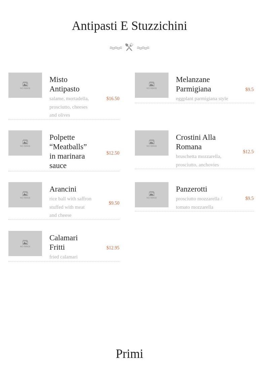This screenshot has height=369, width=259.
Task: Click the fried calamari description text
Action: [63, 257]
